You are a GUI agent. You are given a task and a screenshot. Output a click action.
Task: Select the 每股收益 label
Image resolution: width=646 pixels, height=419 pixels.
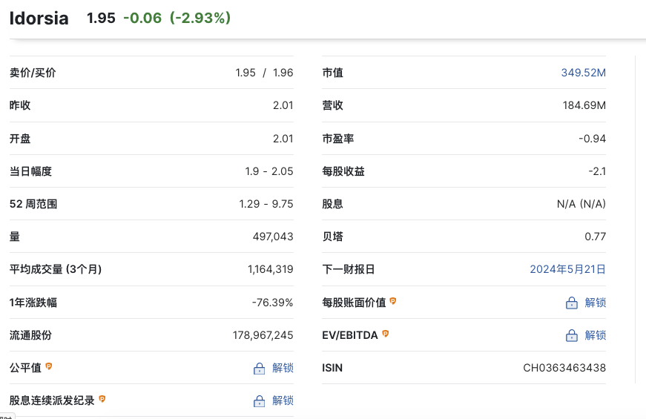click(x=343, y=171)
